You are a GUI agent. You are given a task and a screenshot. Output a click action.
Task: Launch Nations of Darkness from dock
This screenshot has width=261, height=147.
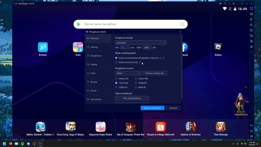190,127
